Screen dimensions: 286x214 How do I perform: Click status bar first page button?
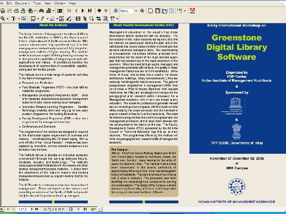tap(8, 209)
